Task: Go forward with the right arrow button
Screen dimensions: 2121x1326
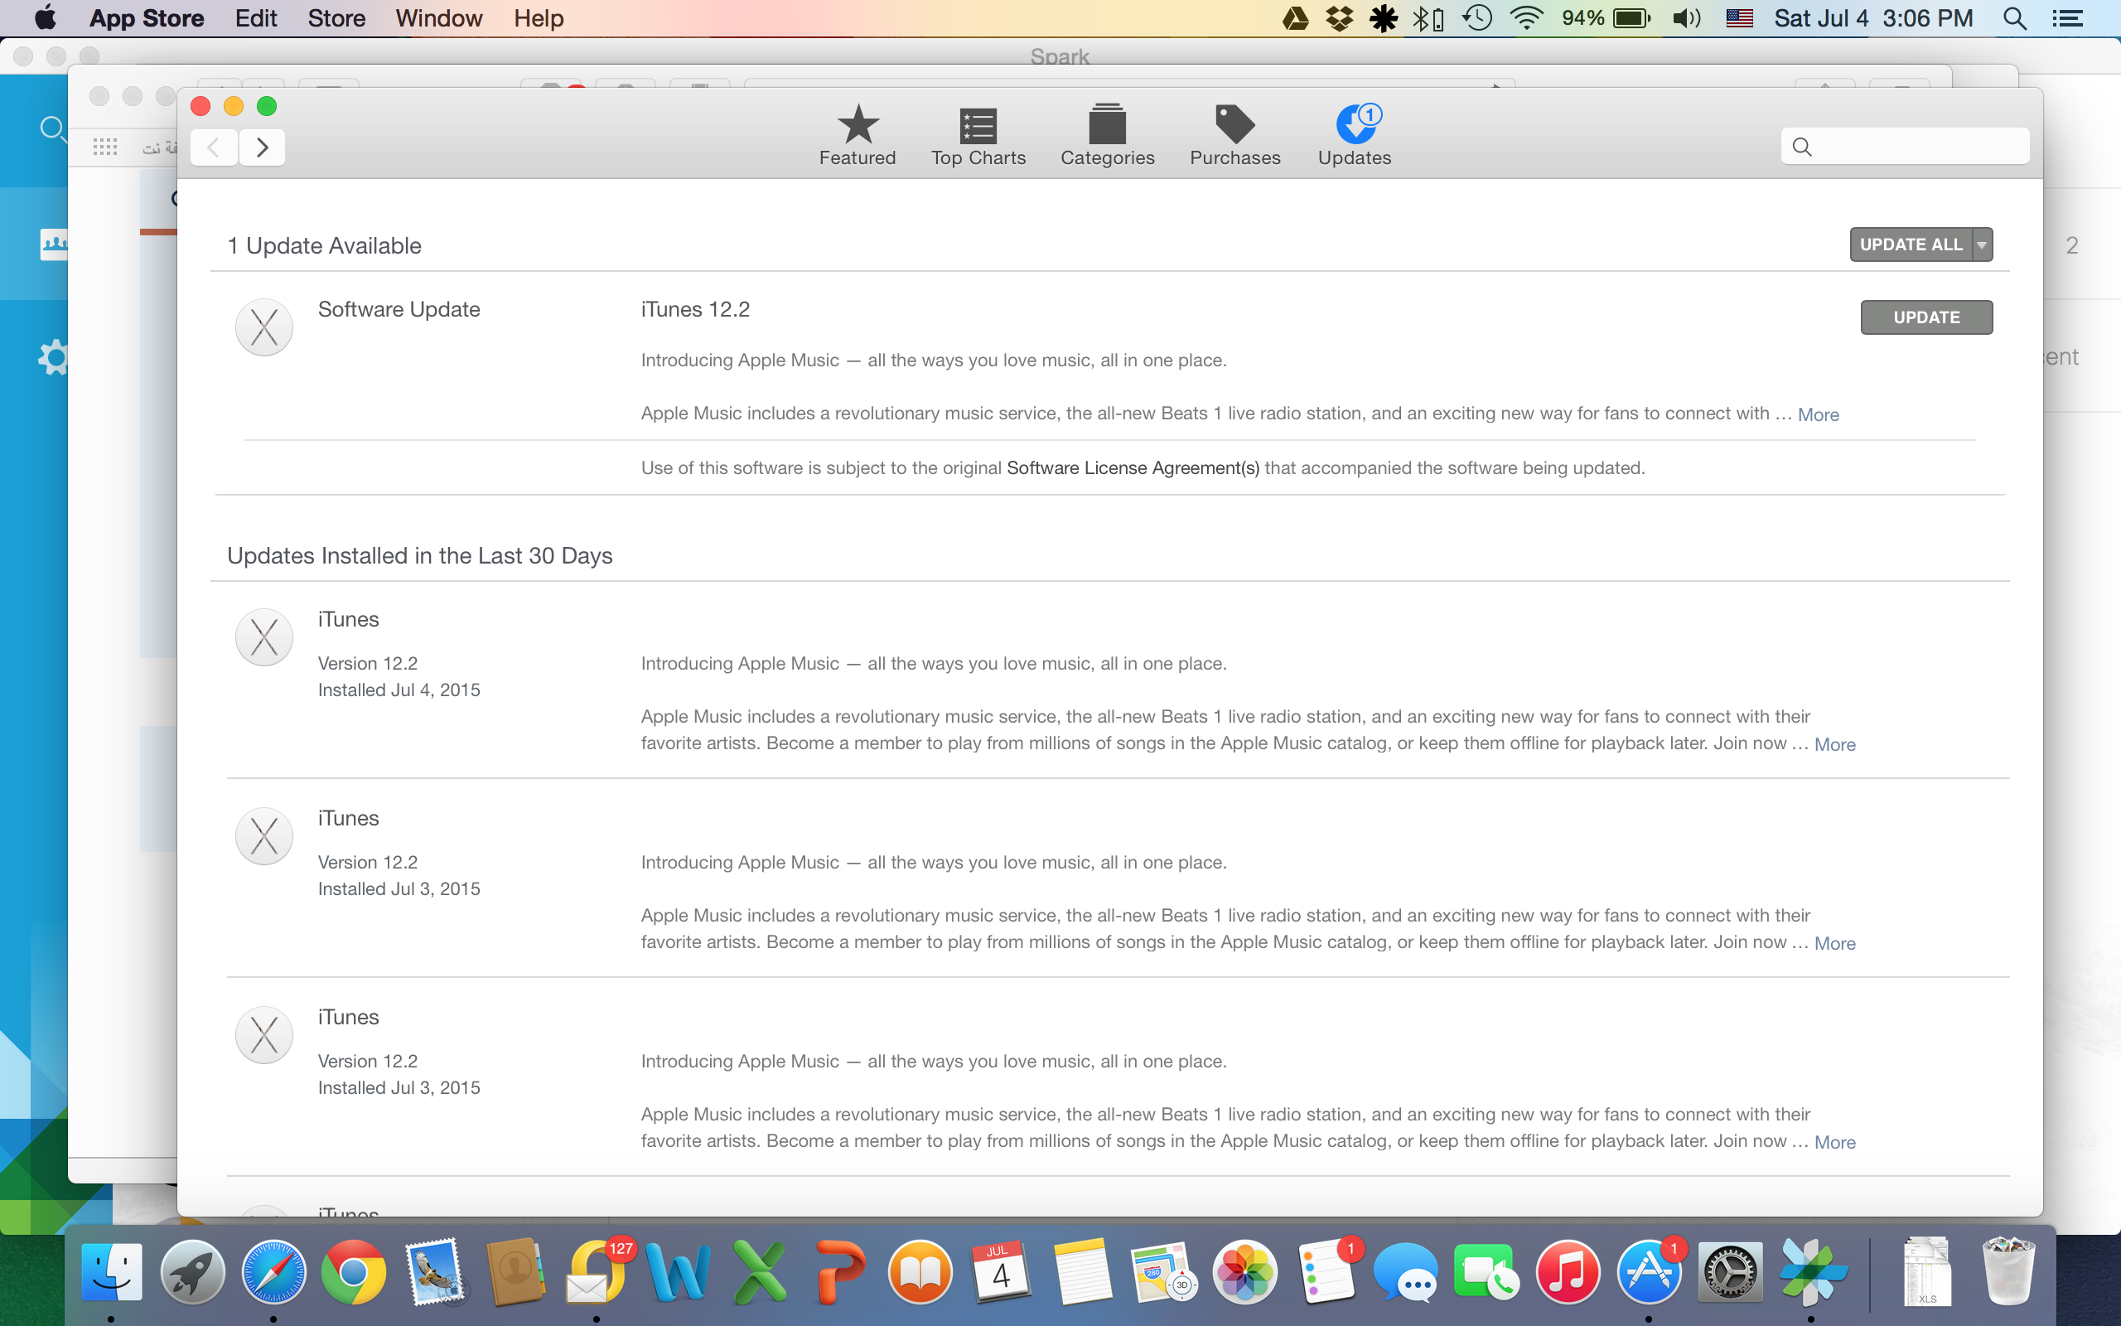Action: tap(261, 148)
